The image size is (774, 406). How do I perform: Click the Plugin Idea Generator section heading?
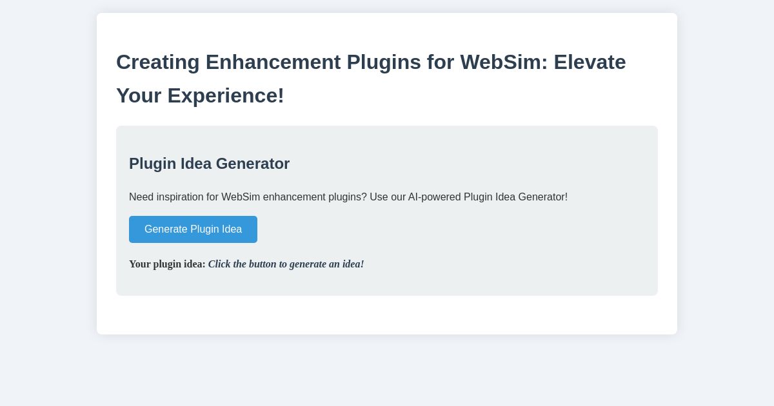click(209, 164)
